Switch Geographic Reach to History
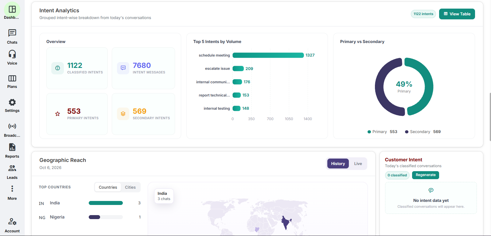This screenshot has width=491, height=236. tap(338, 164)
